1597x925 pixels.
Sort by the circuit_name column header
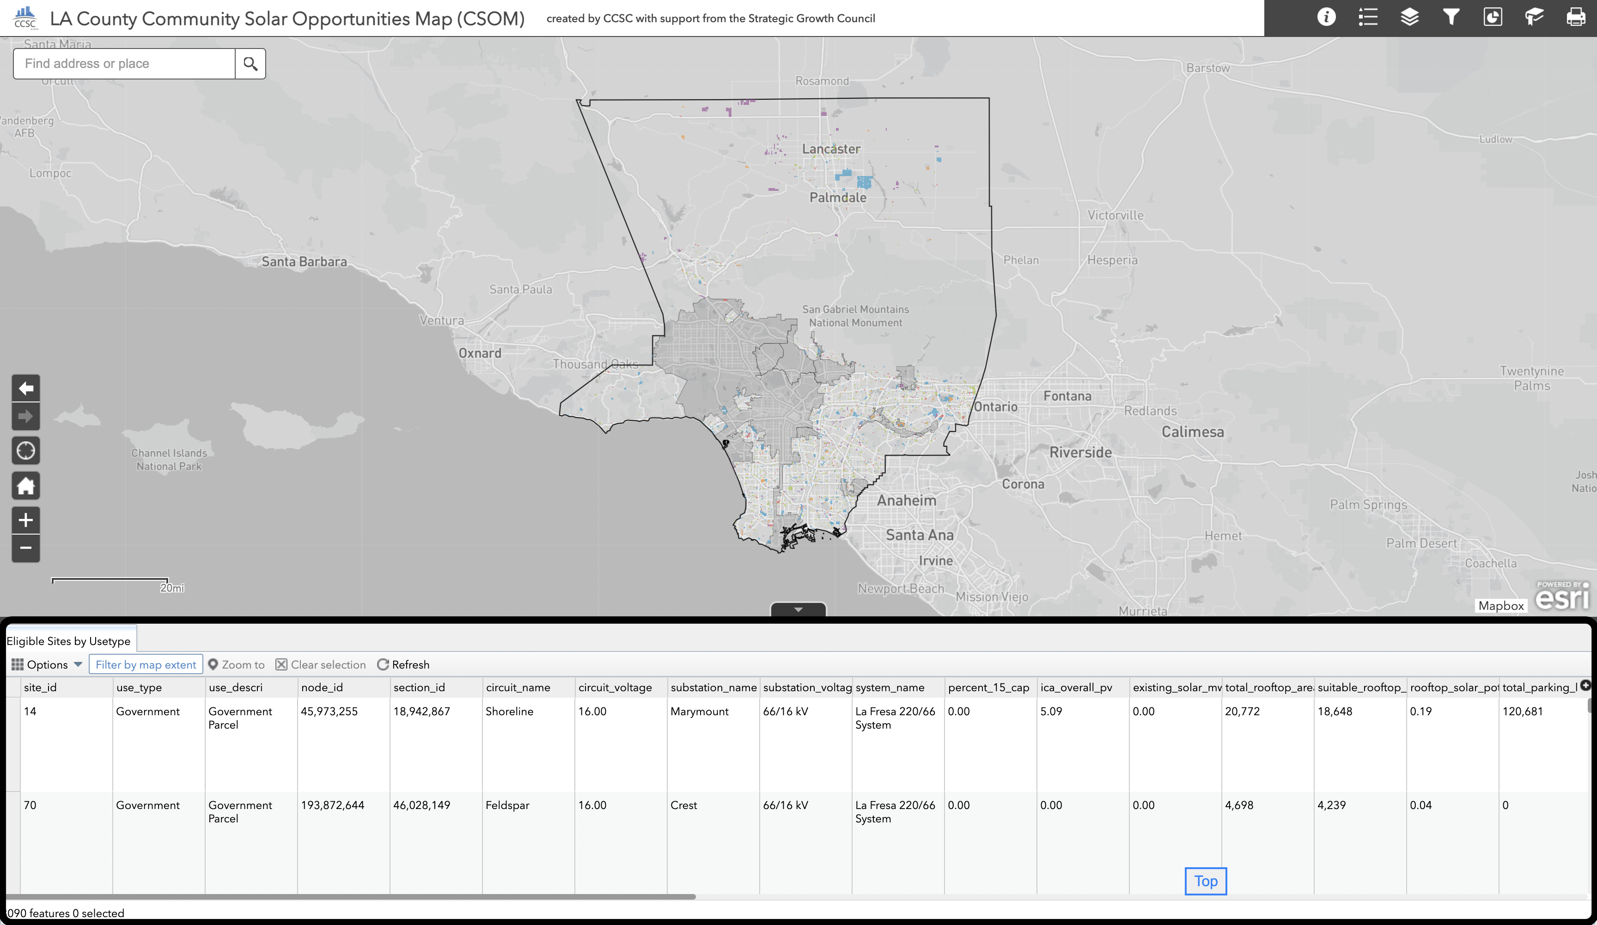pyautogui.click(x=518, y=688)
